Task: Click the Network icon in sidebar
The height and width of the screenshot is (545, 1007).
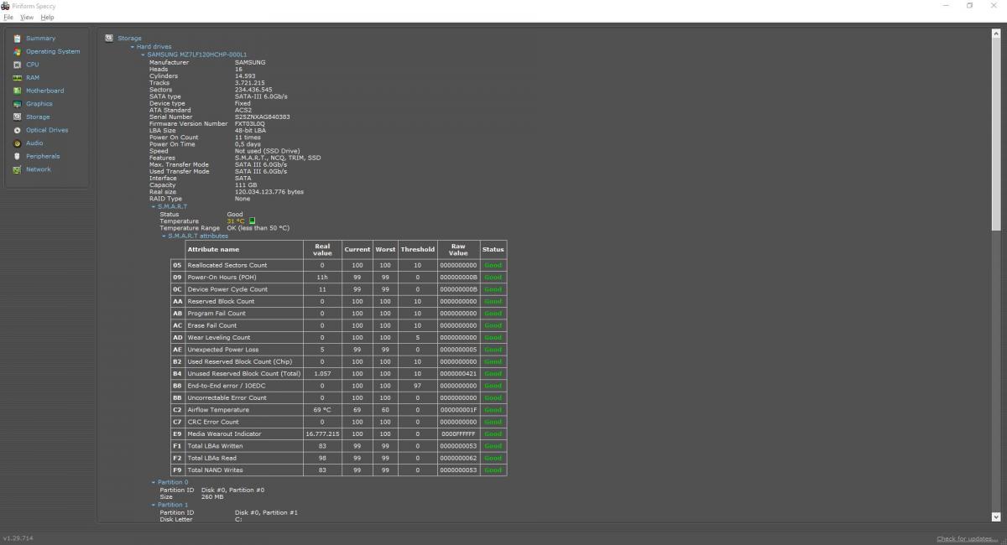Action: click(17, 169)
